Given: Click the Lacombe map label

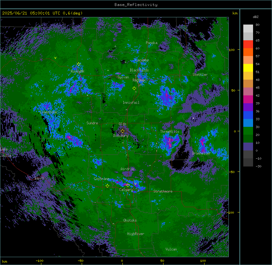Looking at the screenshot, I should coord(142,60).
